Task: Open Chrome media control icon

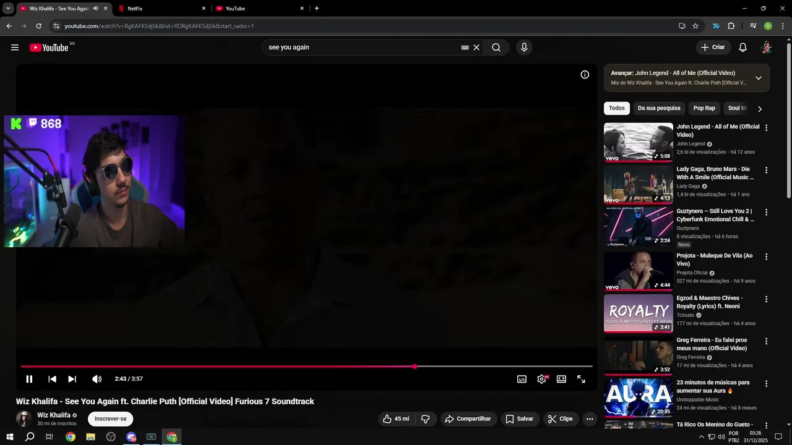Action: pos(753,26)
